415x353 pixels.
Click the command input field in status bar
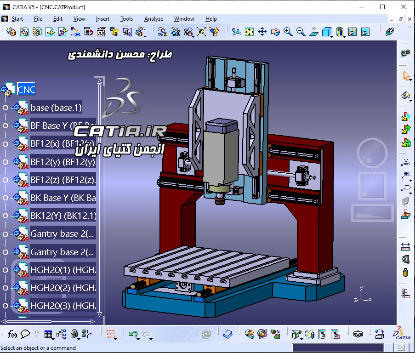338,347
